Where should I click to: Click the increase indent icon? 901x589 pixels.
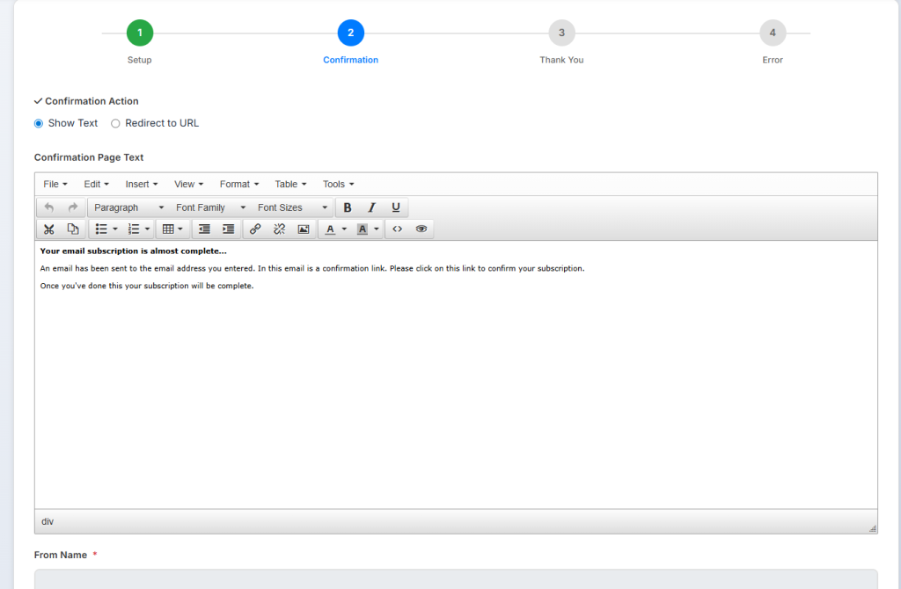tap(228, 229)
